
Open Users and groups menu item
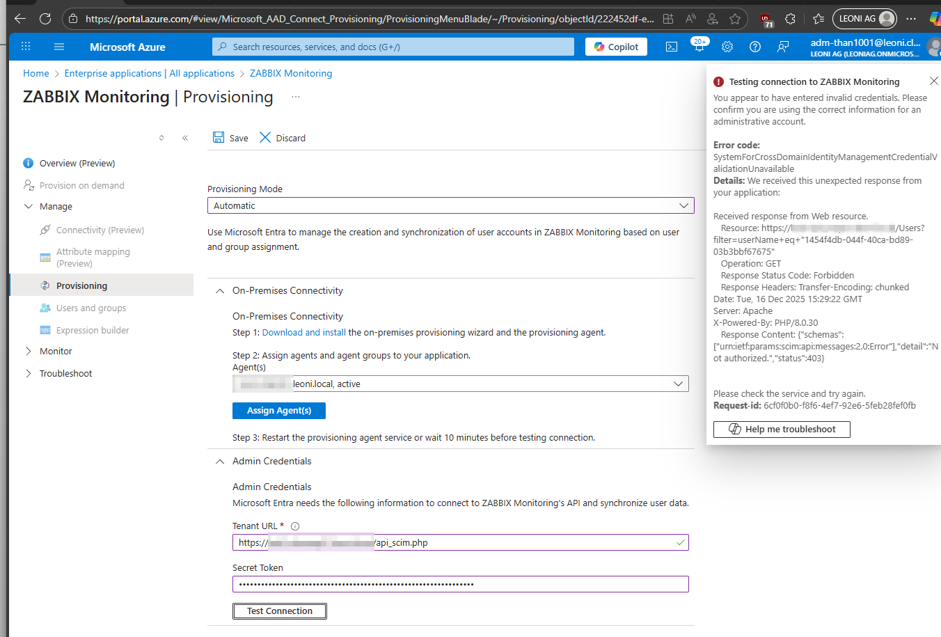tap(91, 308)
